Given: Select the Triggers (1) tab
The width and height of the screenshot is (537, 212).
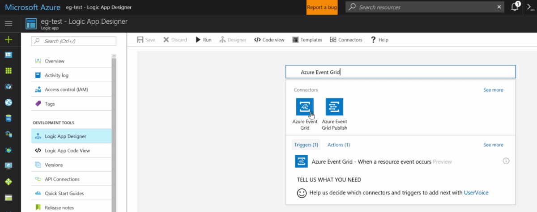Looking at the screenshot, I should (306, 145).
